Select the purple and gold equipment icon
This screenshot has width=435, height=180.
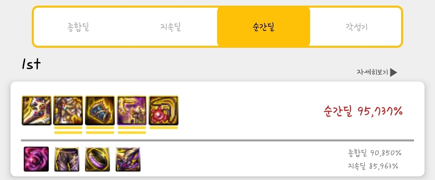point(132,110)
